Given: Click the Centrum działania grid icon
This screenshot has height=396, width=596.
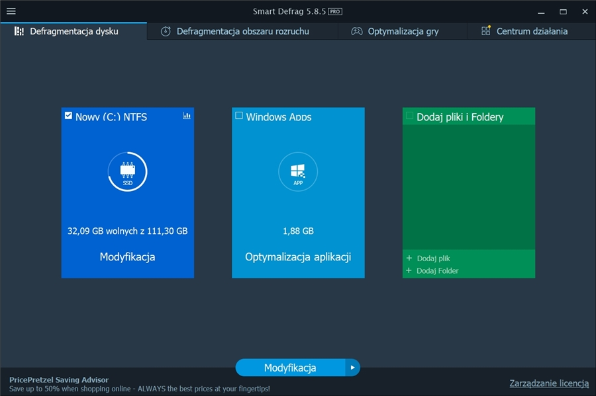Looking at the screenshot, I should (486, 31).
